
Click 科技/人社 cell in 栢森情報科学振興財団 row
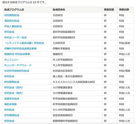point(126,121)
